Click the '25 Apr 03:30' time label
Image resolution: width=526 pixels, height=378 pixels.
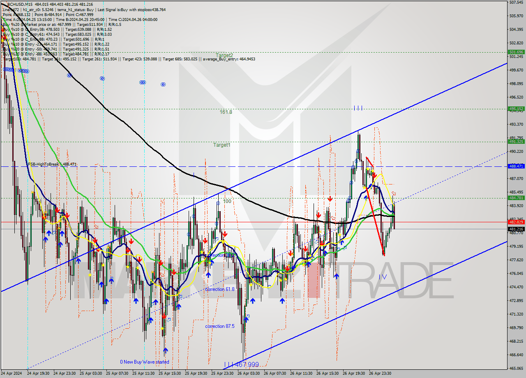point(91,374)
